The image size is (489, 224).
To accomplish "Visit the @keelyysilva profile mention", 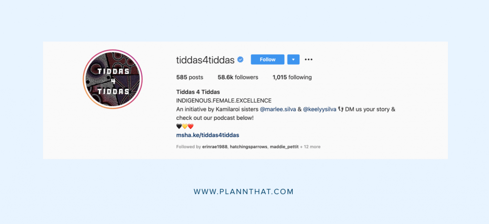I will (319, 109).
